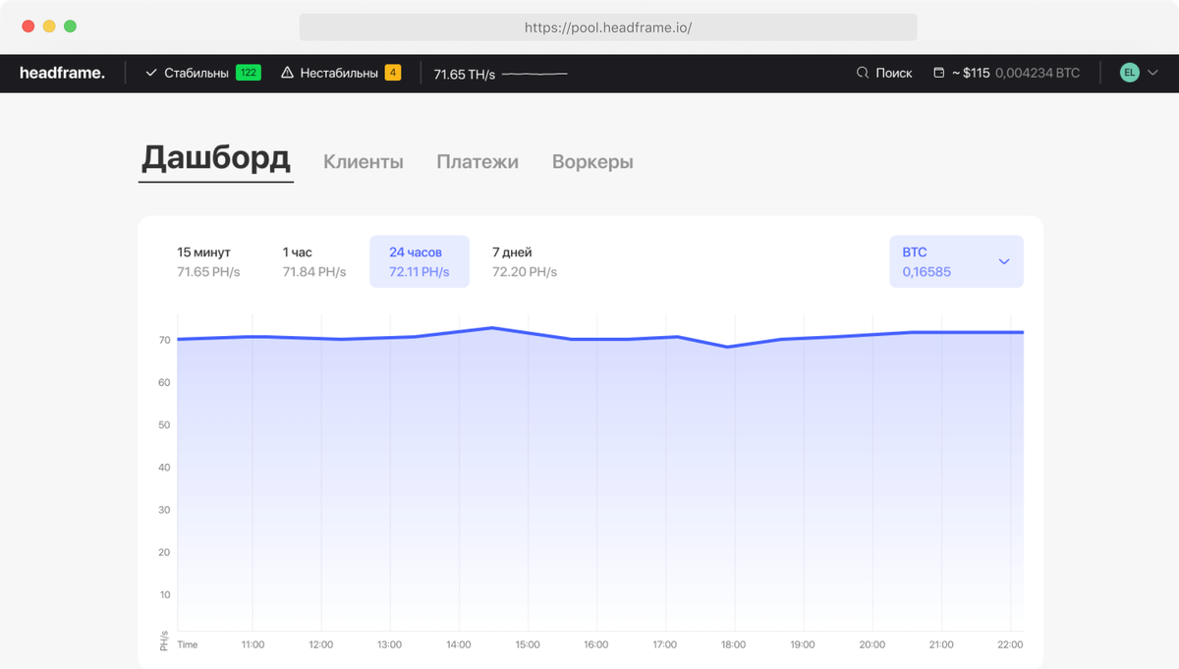Viewport: 1179px width, 669px height.
Task: Click the browser address bar URL
Action: click(608, 28)
